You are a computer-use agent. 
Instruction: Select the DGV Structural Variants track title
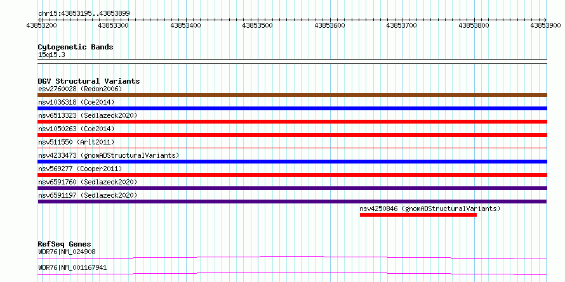[89, 81]
